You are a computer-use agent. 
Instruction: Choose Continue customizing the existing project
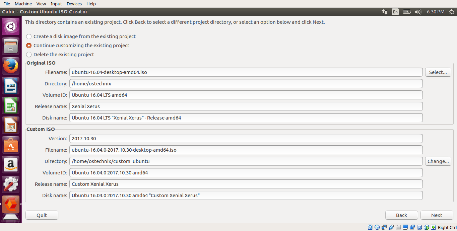point(29,46)
